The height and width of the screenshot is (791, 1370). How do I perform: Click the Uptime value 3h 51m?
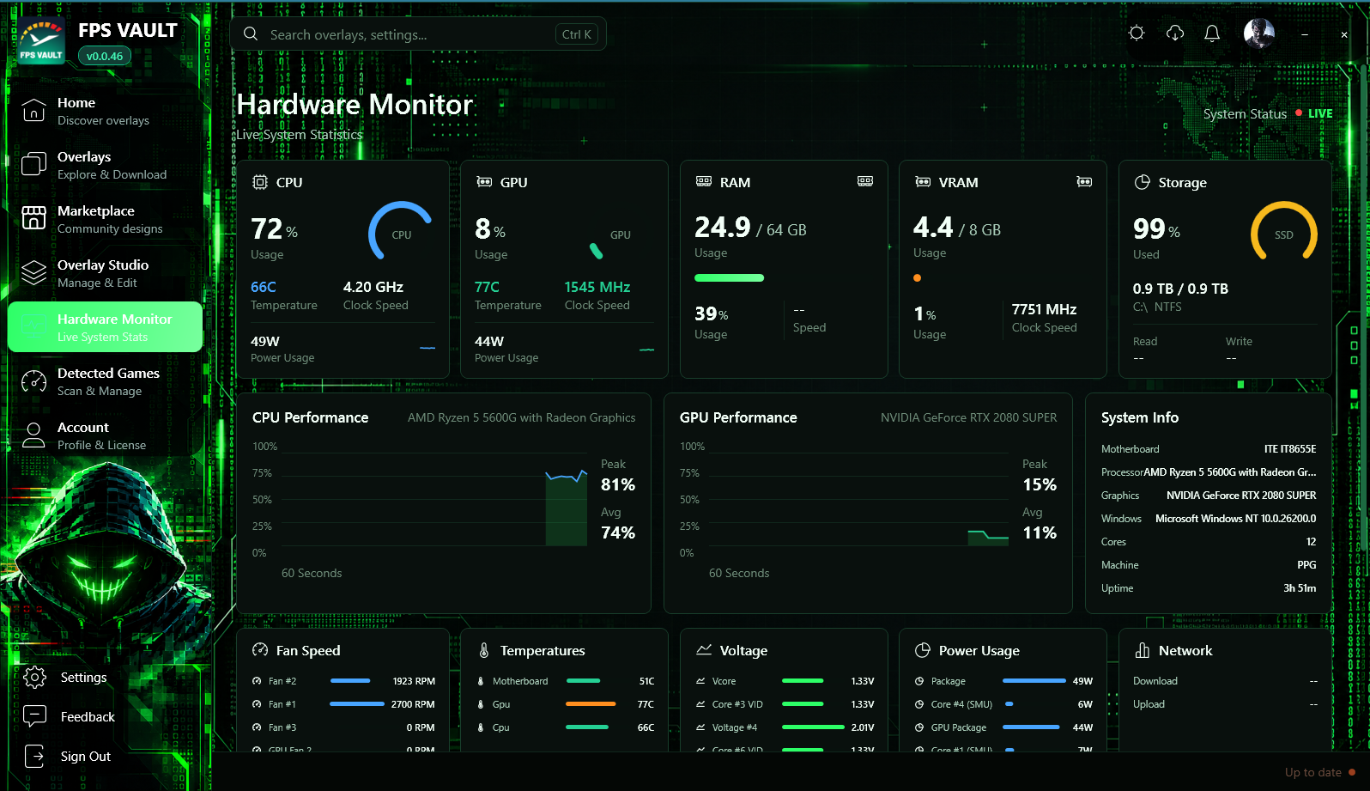pyautogui.click(x=1300, y=588)
